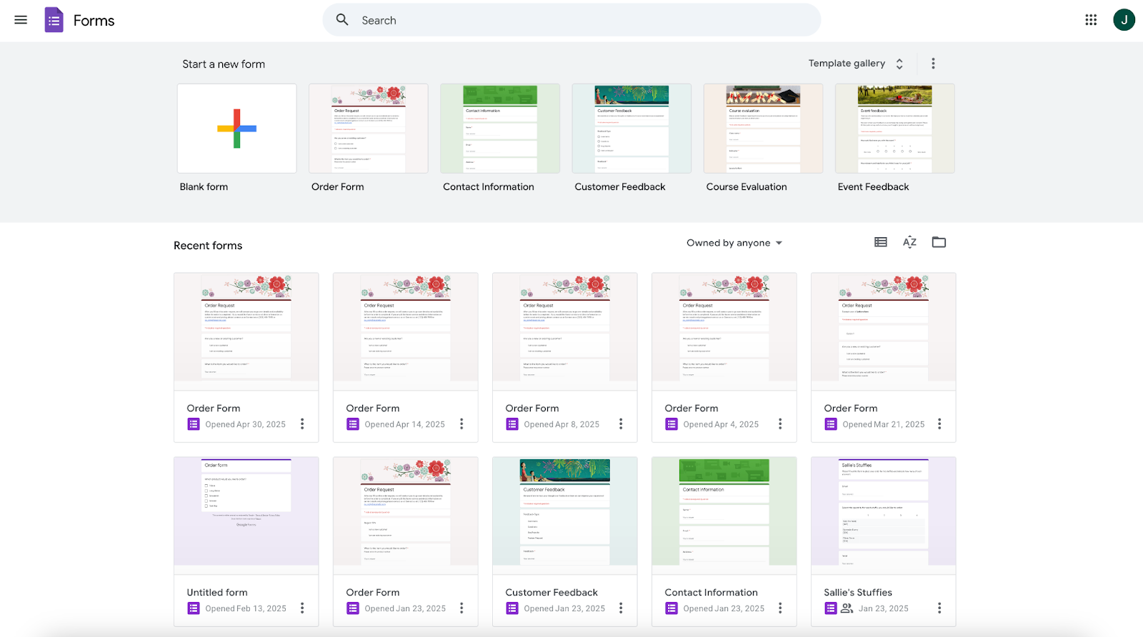Open Order Form opened Mar 21, 2025
The width and height of the screenshot is (1143, 637).
(884, 358)
